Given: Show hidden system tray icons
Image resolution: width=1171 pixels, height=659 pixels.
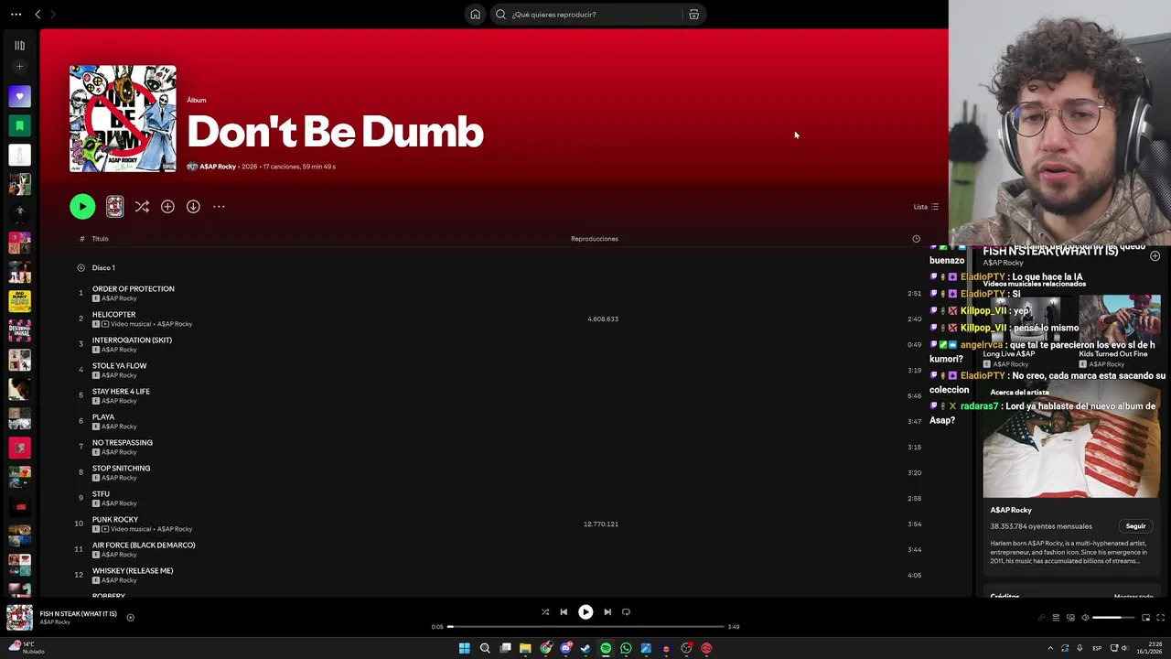Looking at the screenshot, I should 1050,648.
